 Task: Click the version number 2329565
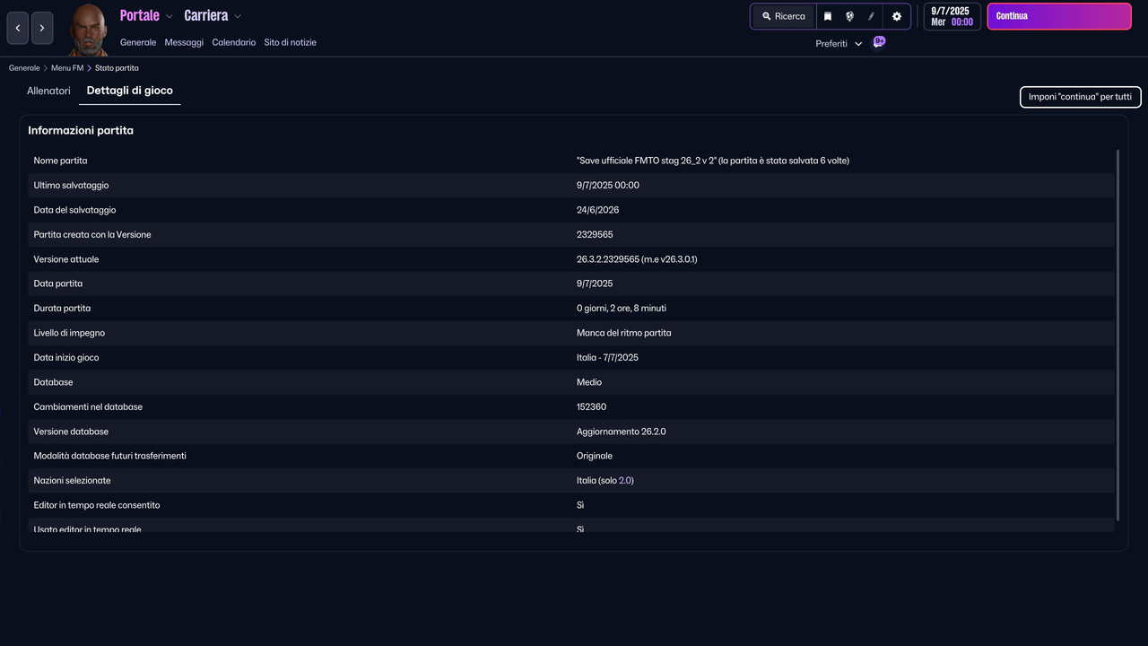click(595, 235)
